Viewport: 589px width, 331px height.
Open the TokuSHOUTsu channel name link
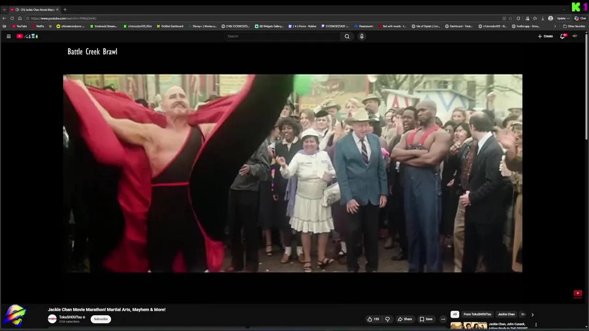pyautogui.click(x=70, y=317)
